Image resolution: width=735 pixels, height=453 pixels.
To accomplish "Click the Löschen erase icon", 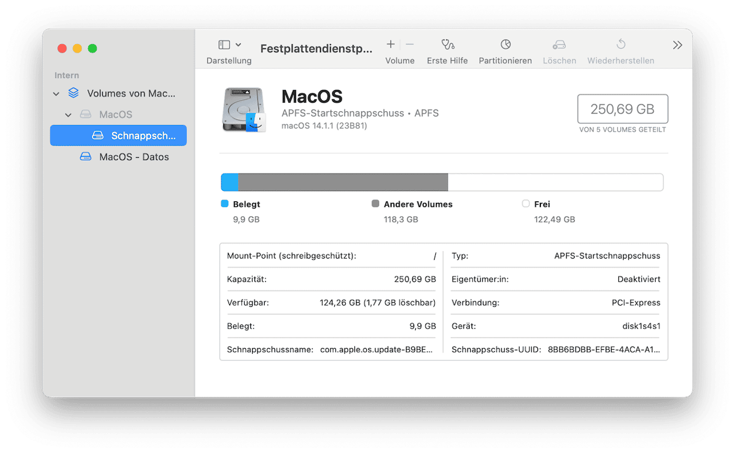I will click(559, 44).
